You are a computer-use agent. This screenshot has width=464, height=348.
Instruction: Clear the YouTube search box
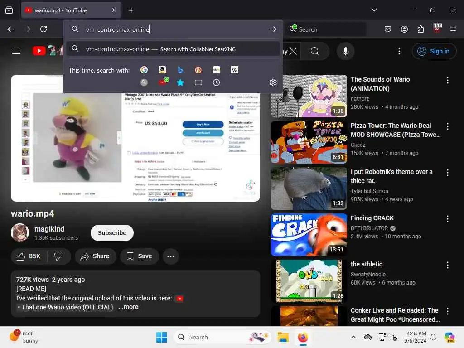coord(293,52)
